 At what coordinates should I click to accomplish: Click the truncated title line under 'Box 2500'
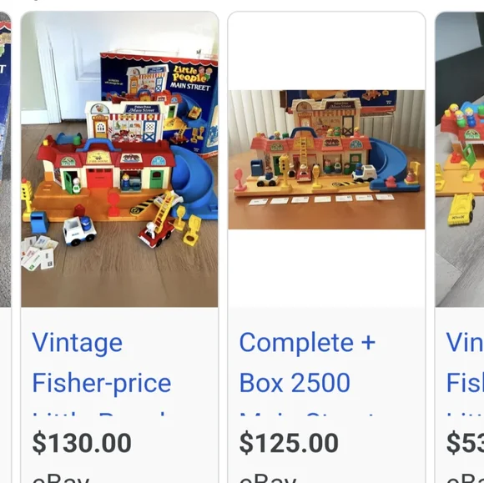[x=306, y=414]
